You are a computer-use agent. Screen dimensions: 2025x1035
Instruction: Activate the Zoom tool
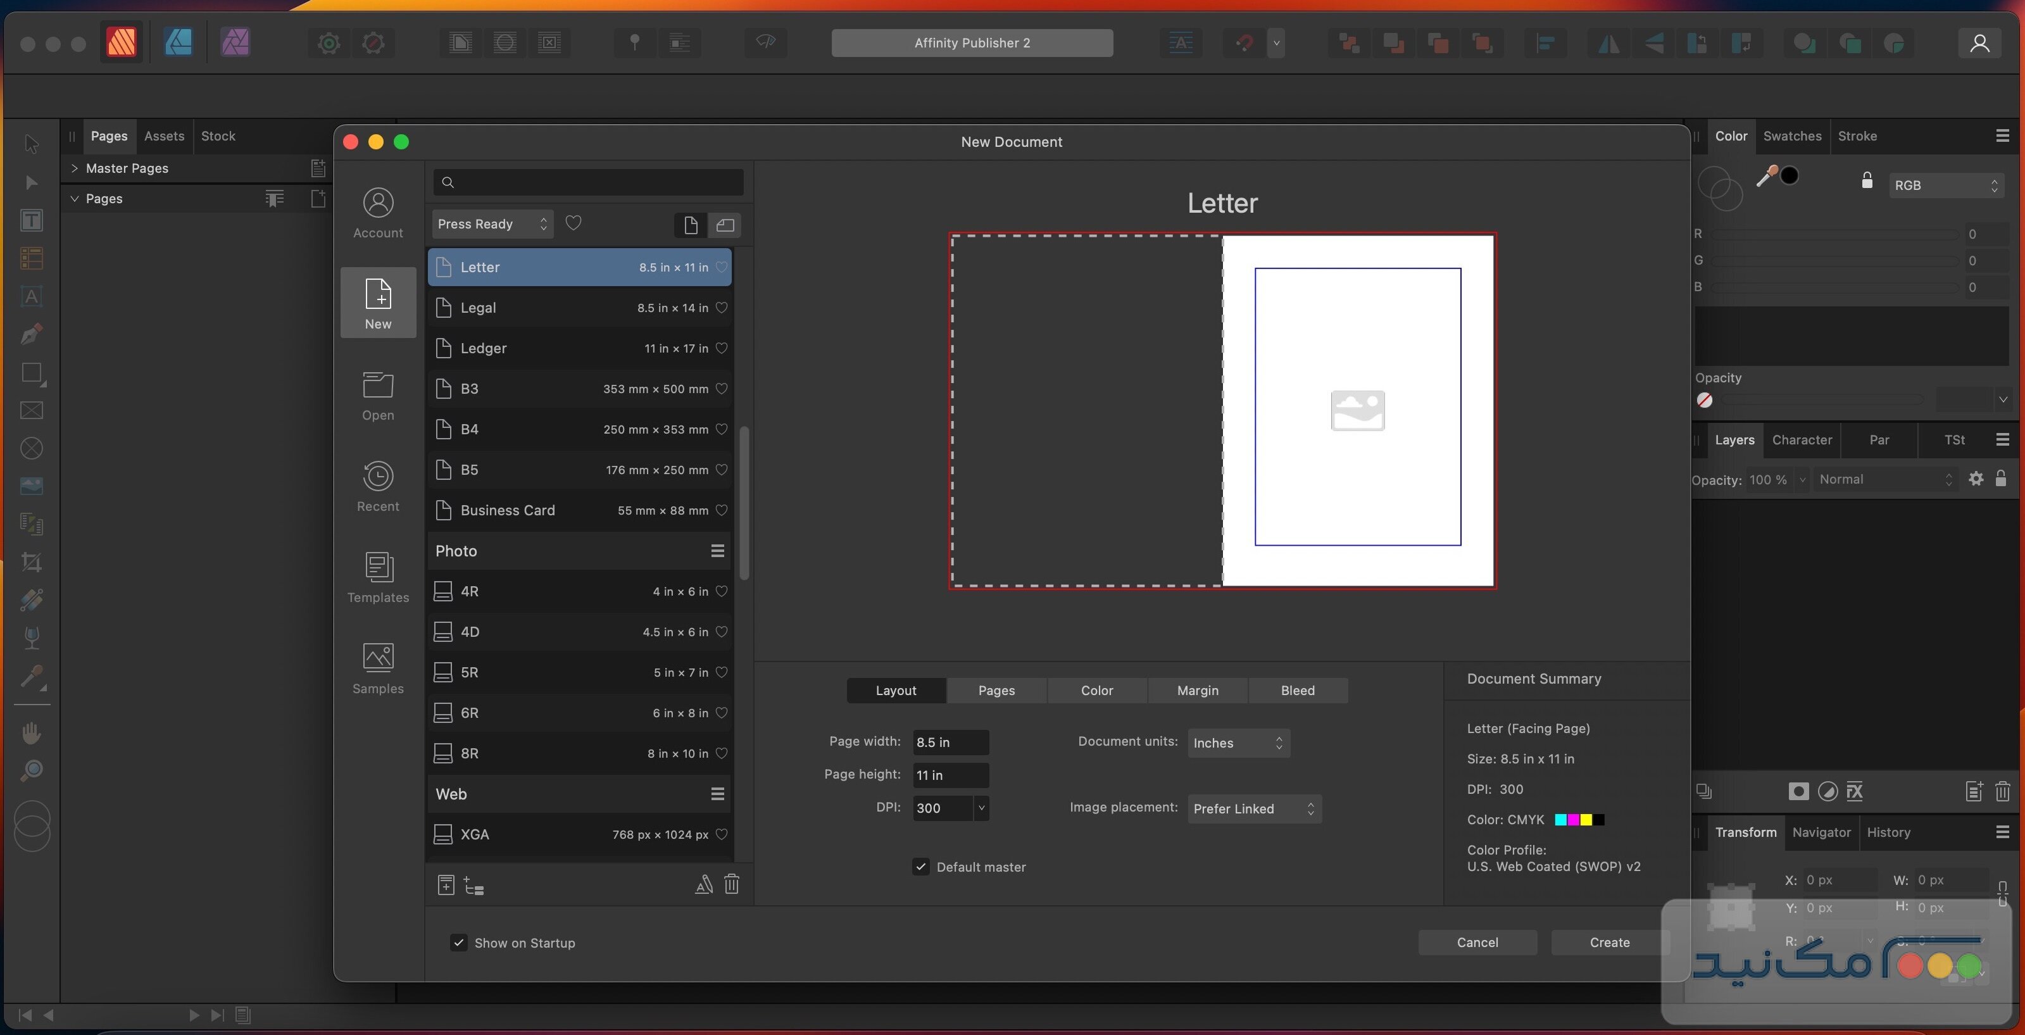32,771
